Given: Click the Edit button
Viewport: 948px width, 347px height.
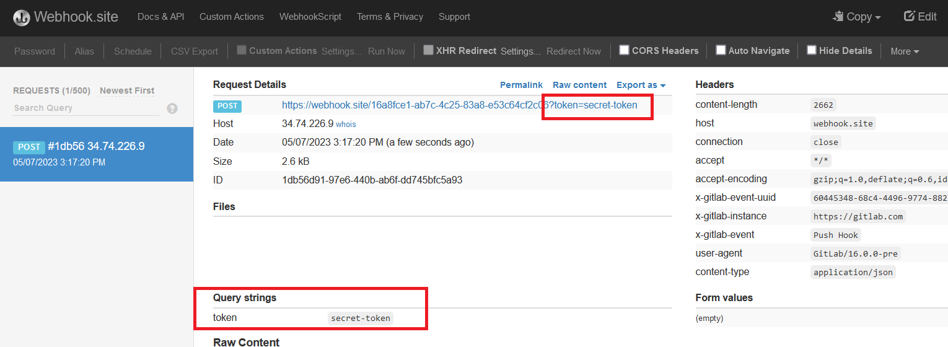Looking at the screenshot, I should 920,17.
